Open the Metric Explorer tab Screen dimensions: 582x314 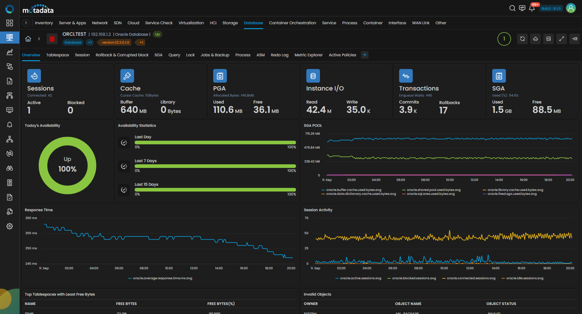pyautogui.click(x=308, y=55)
